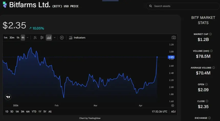This screenshot has width=220, height=121.
Task: Focus the Search assets field
Action: coord(183,6)
